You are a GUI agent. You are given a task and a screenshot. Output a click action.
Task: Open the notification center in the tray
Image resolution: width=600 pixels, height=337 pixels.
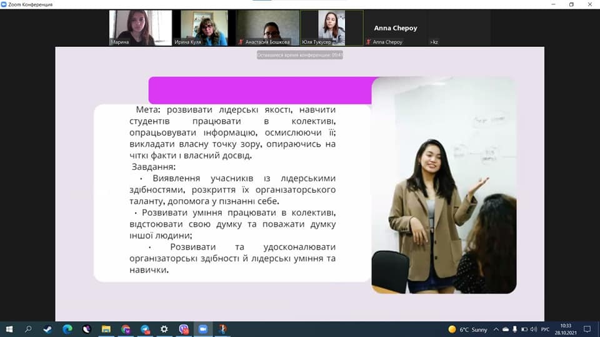point(587,329)
